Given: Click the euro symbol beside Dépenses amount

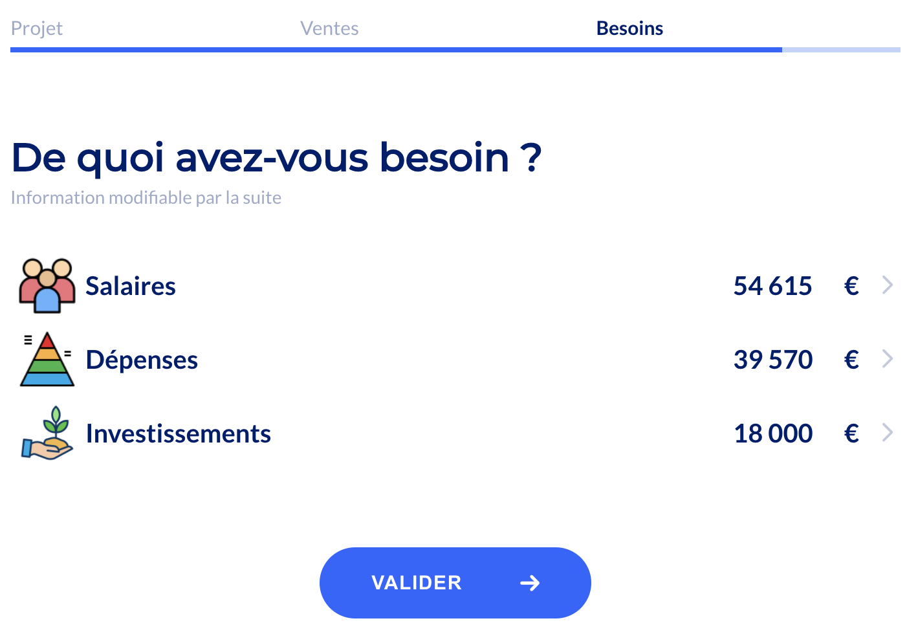Looking at the screenshot, I should tap(851, 360).
